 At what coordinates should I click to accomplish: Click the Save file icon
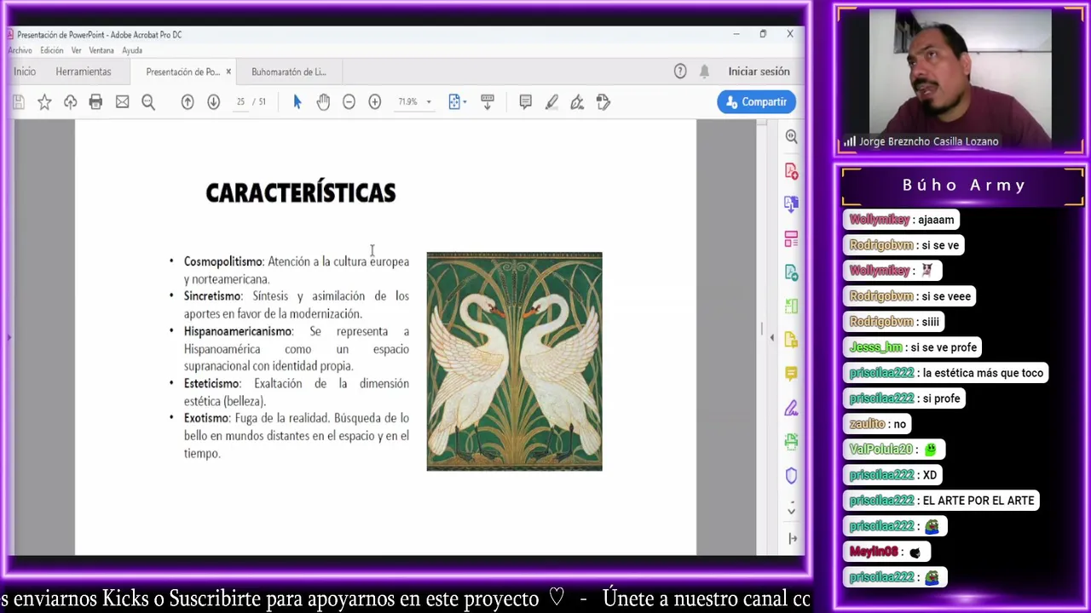click(19, 102)
